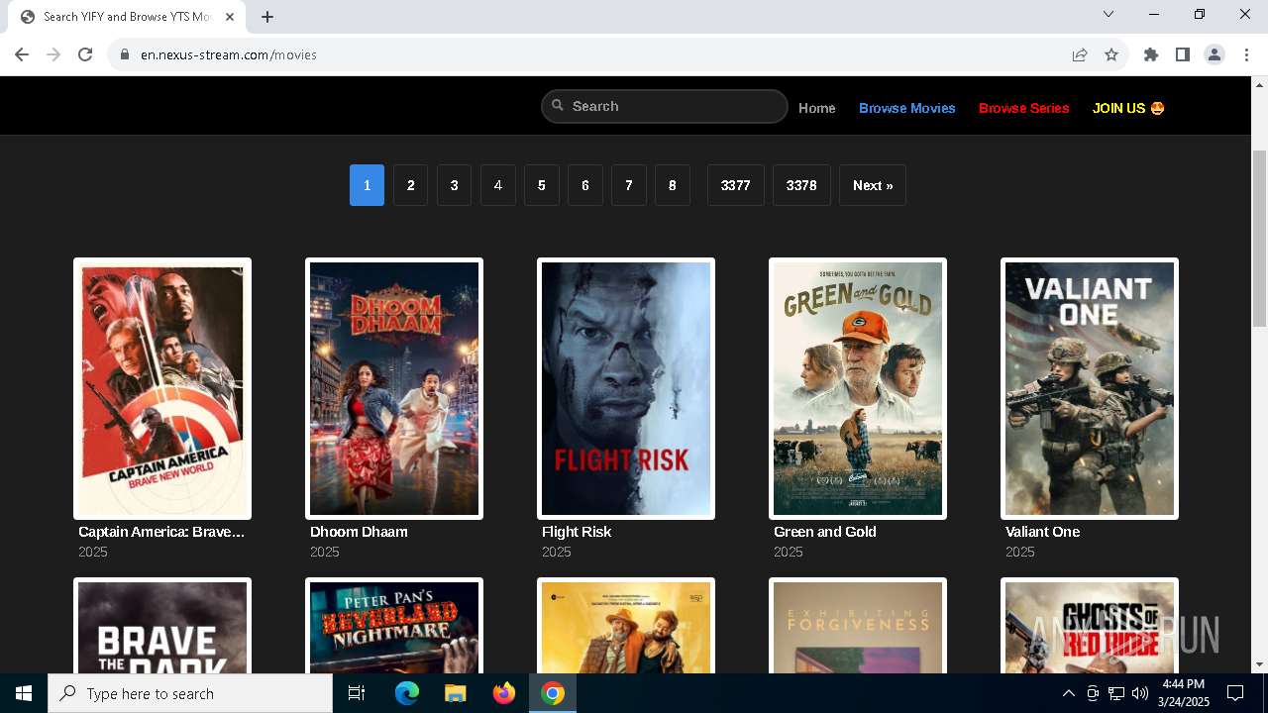The height and width of the screenshot is (713, 1268).
Task: Click the JOIN US menu link
Action: point(1128,108)
